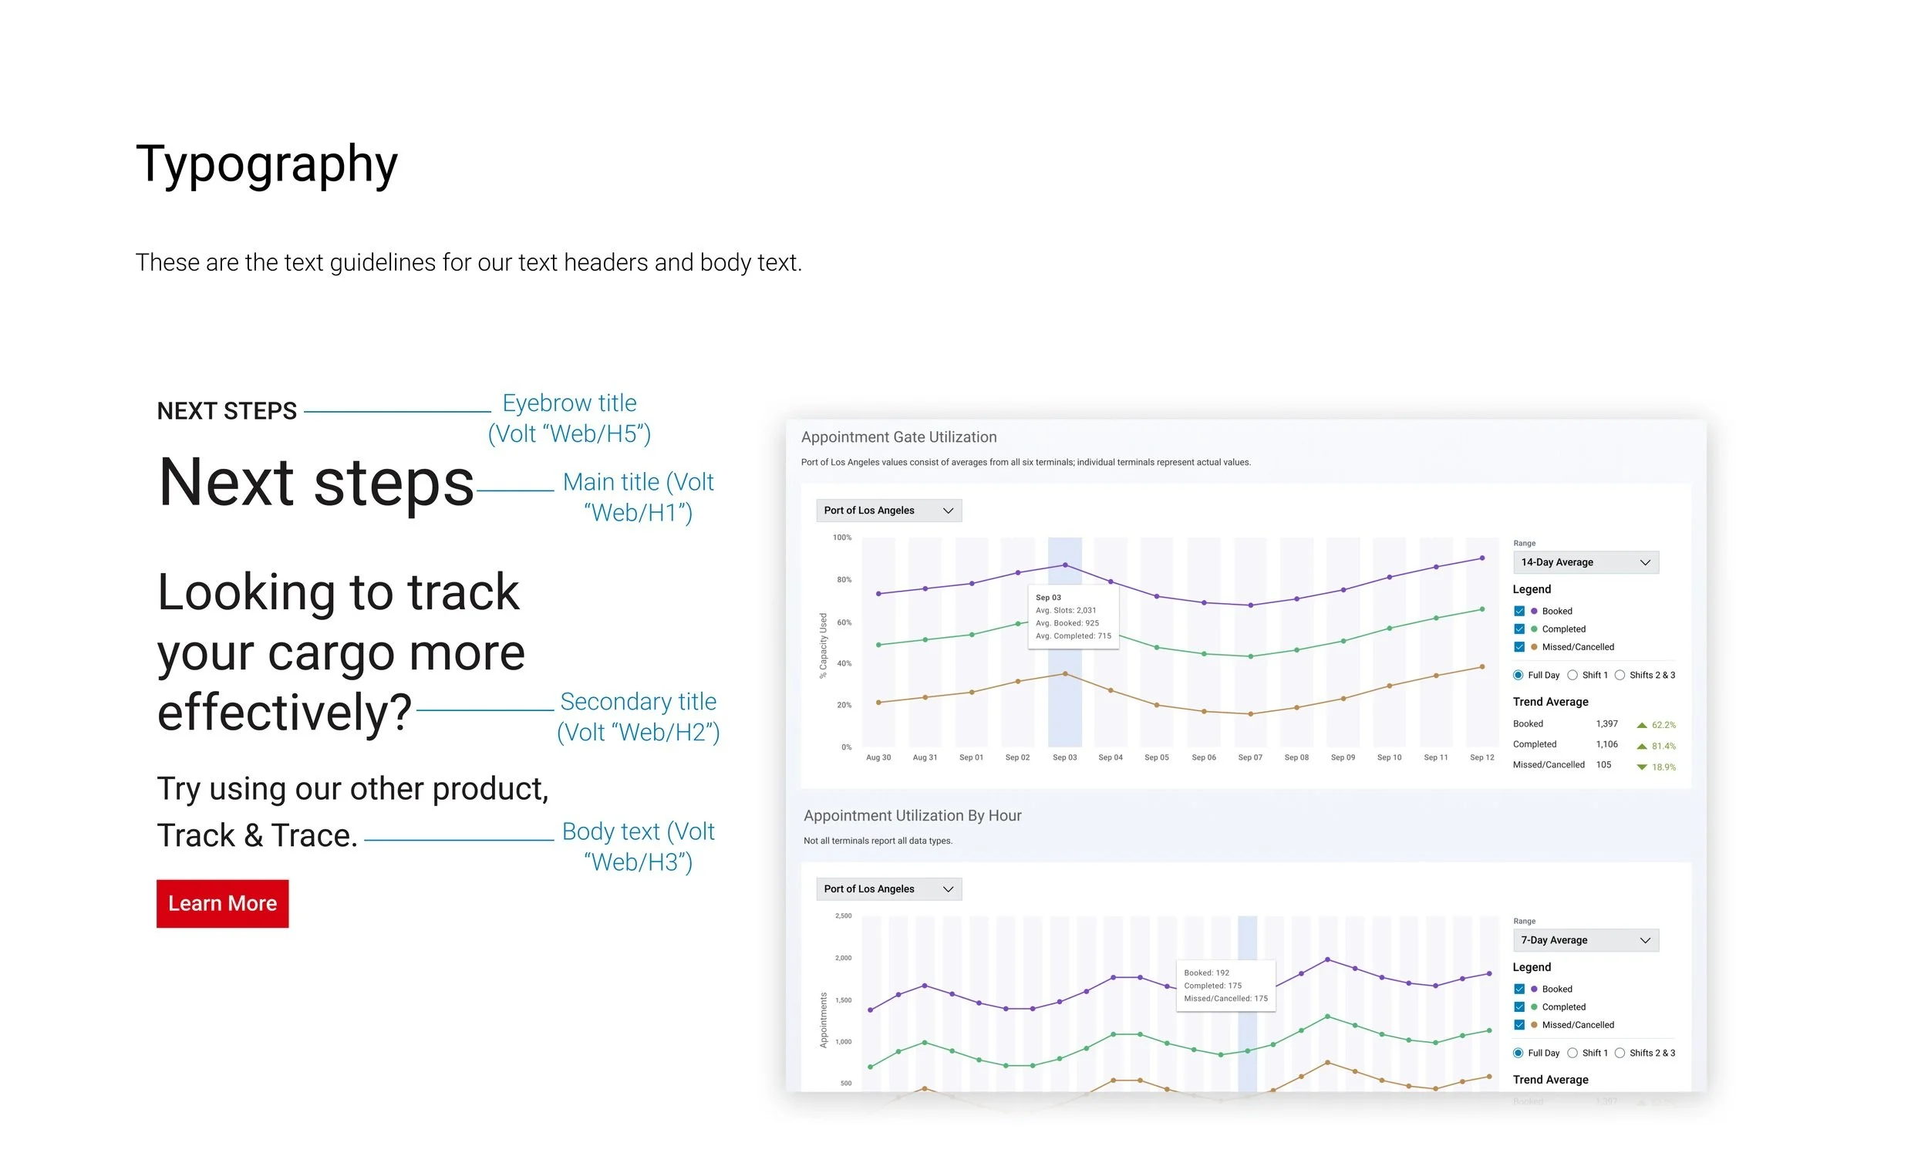
Task: Click Sep 12 purple data point on upper chart
Action: tap(1482, 558)
